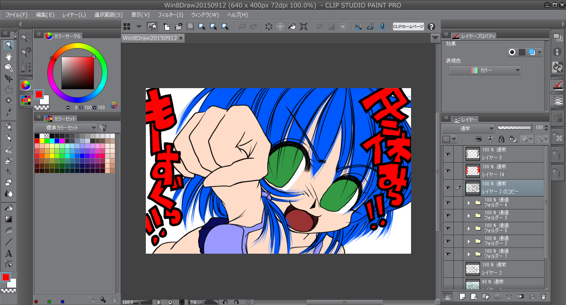
Task: Select the Fill bucket tool
Action: click(8, 208)
